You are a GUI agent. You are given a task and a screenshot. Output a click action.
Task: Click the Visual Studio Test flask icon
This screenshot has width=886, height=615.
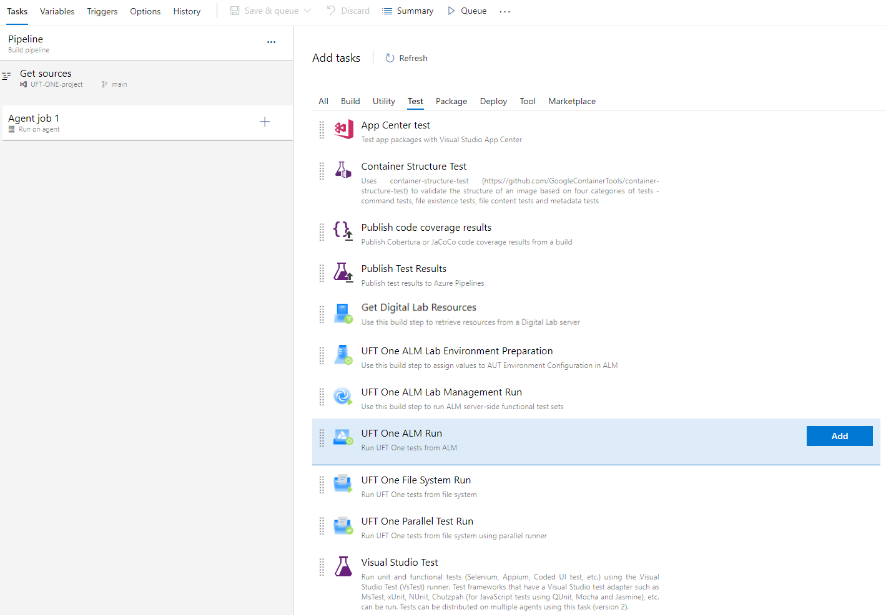[343, 566]
